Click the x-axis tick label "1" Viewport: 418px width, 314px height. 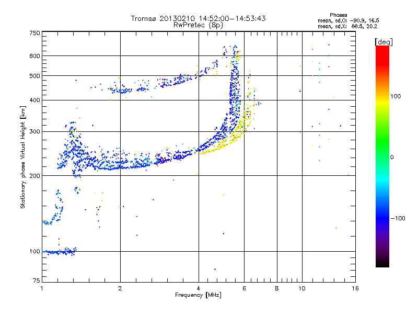pyautogui.click(x=42, y=288)
